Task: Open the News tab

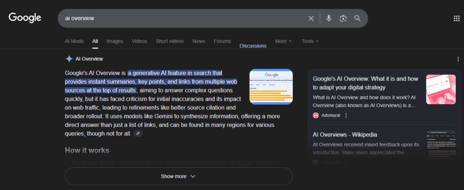Action: pos(198,41)
